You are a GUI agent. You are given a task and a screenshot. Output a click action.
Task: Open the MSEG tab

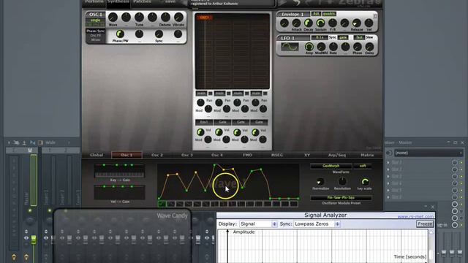[277, 155]
